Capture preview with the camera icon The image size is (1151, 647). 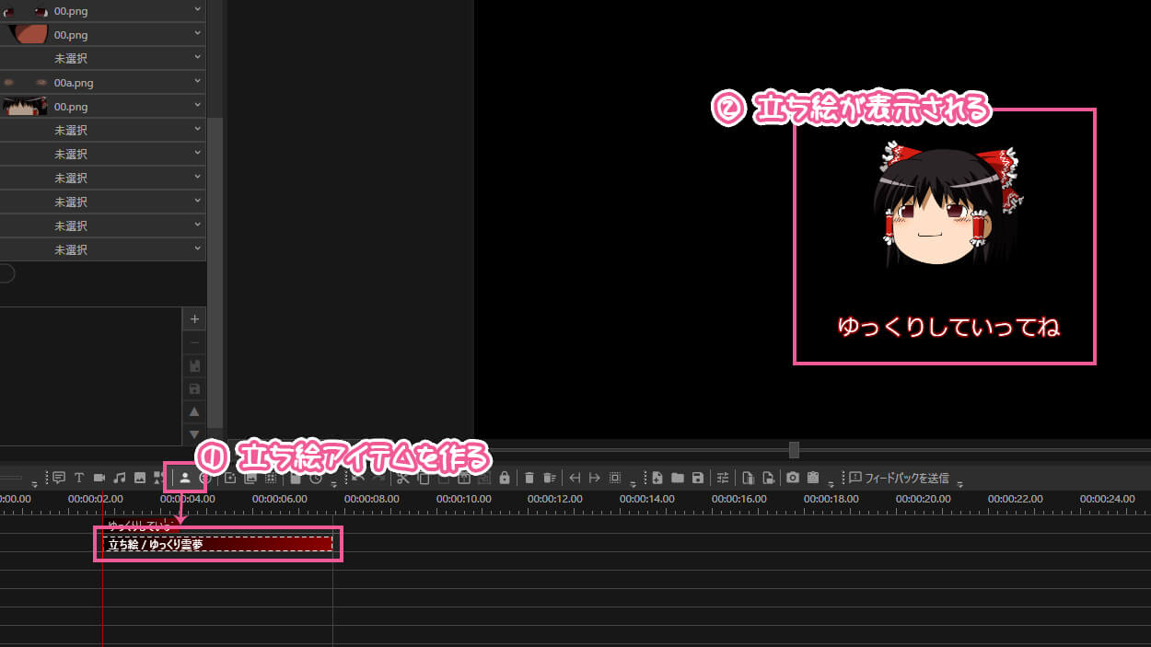792,478
